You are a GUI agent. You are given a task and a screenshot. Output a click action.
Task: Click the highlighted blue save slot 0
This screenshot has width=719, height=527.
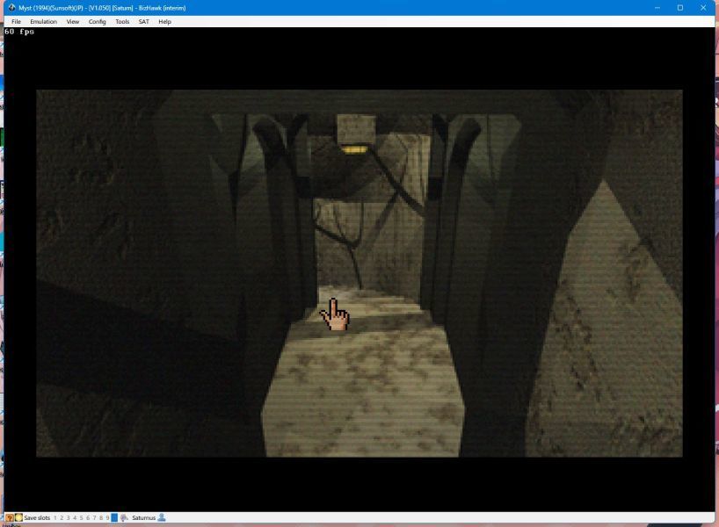pos(114,518)
